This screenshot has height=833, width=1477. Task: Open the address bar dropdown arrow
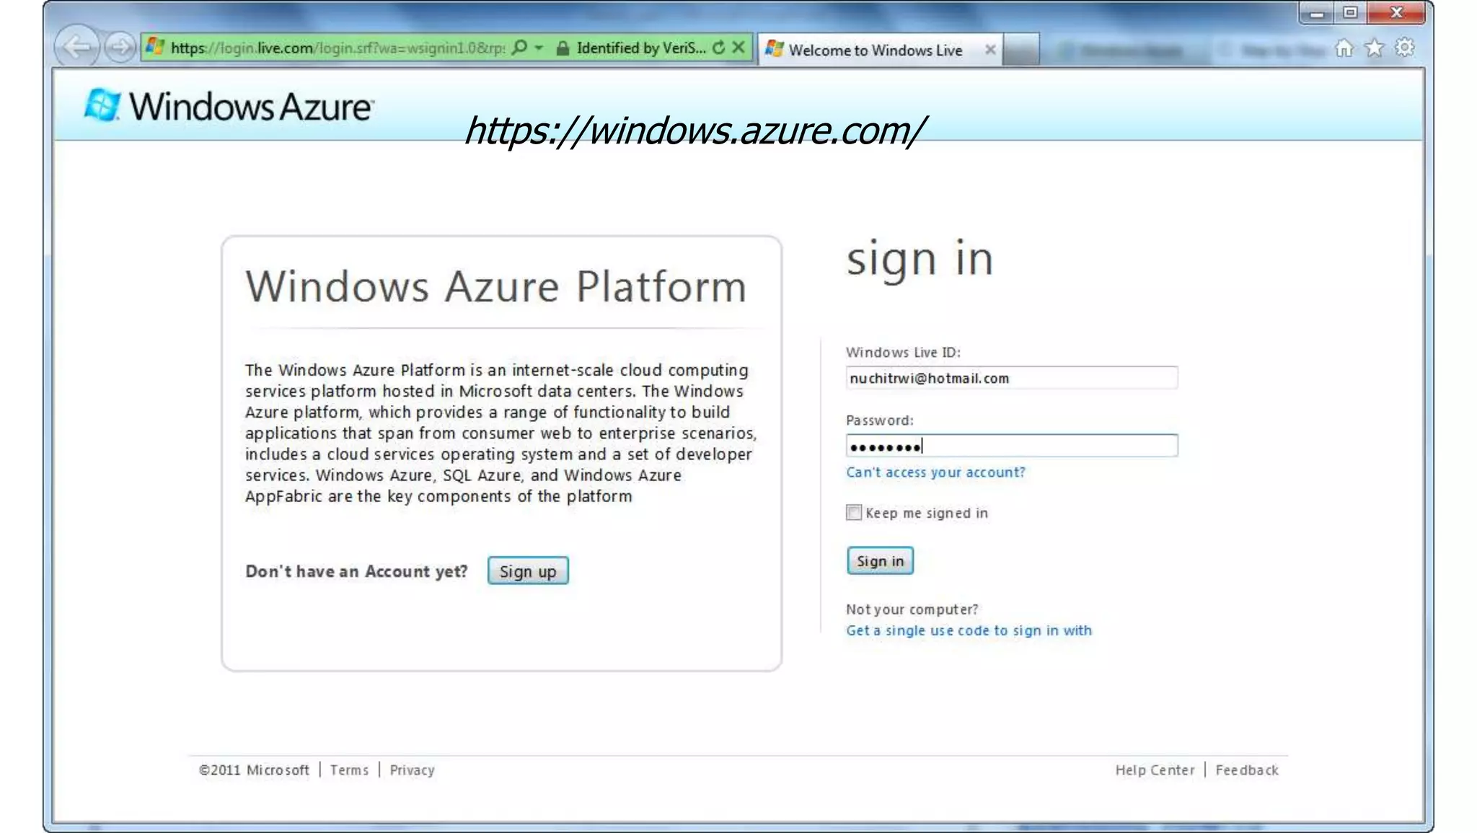coord(539,48)
